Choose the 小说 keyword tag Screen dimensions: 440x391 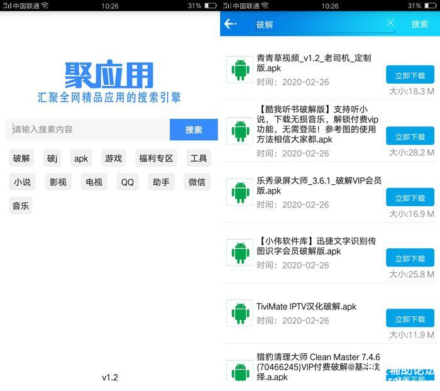click(x=23, y=182)
